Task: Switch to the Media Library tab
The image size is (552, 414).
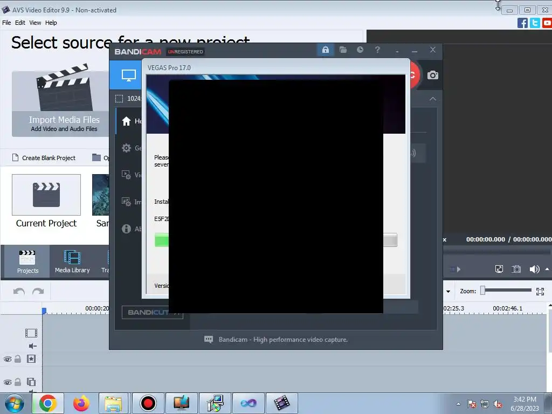Action: [72, 261]
